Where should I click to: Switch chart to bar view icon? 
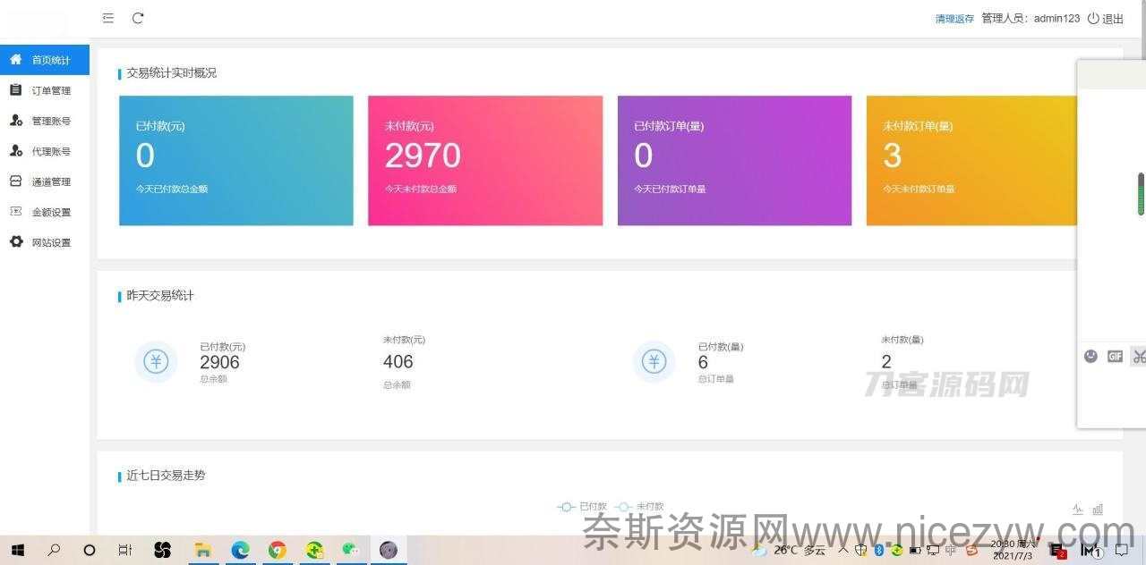pos(1098,510)
